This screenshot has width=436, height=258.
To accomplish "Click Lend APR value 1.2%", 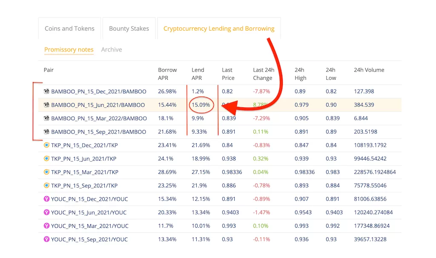I will click(198, 91).
